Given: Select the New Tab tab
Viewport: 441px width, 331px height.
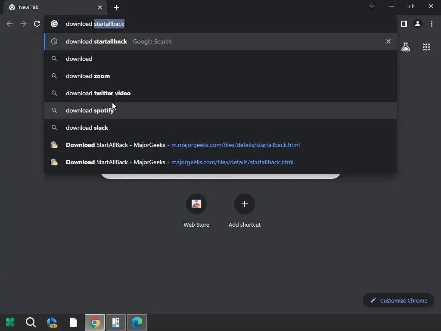Looking at the screenshot, I should tap(55, 7).
